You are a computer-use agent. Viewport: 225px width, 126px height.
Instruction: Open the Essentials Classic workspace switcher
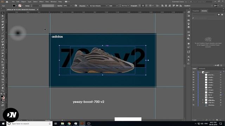(x=179, y=2)
